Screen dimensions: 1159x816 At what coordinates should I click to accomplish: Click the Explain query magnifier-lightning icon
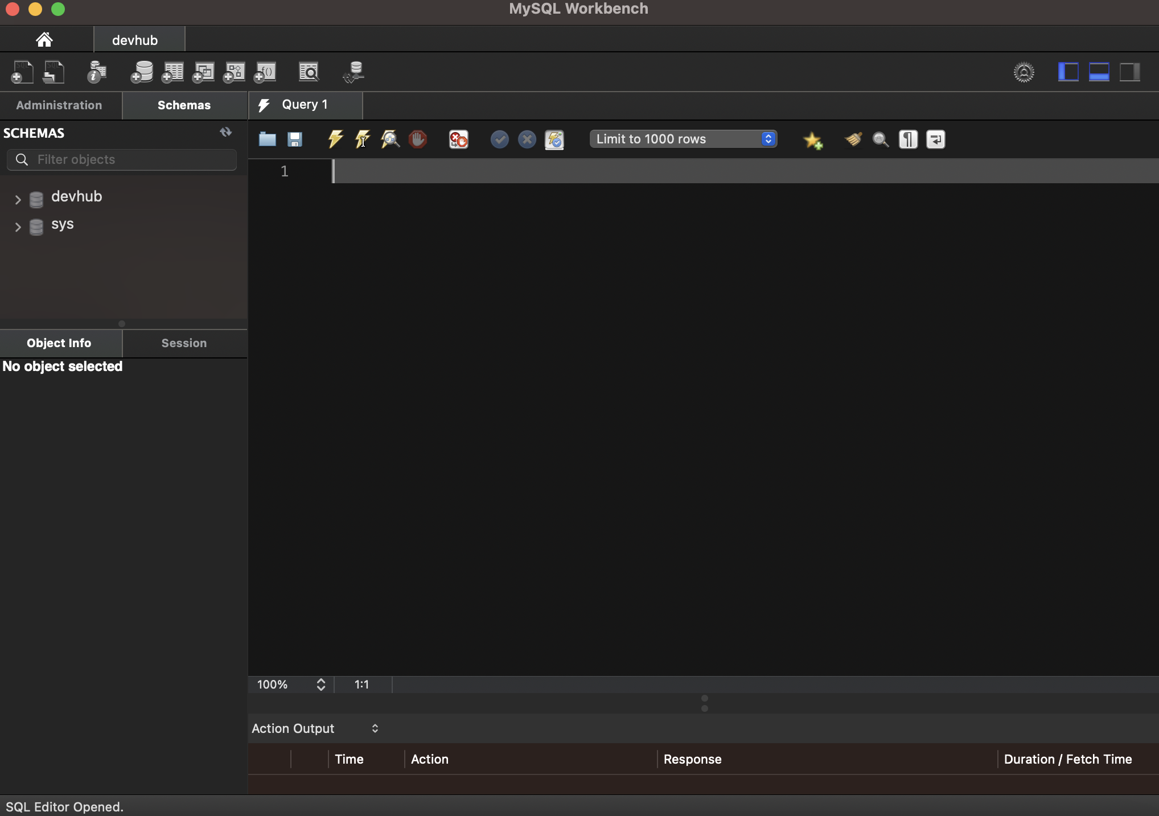click(x=390, y=139)
